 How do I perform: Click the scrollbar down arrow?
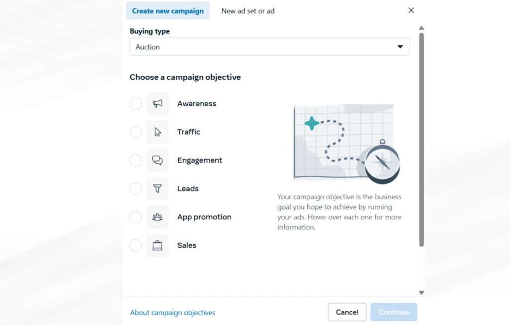click(x=421, y=293)
